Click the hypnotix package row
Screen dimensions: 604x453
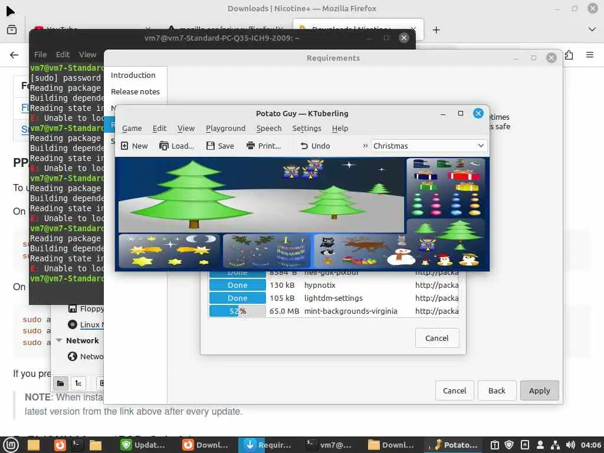click(334, 285)
